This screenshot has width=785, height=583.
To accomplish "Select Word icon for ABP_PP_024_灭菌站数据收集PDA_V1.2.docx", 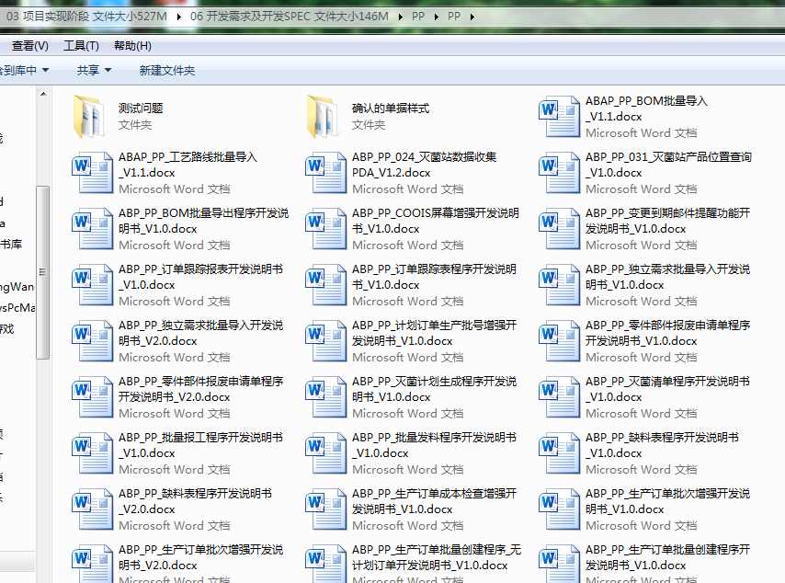I will coord(326,173).
